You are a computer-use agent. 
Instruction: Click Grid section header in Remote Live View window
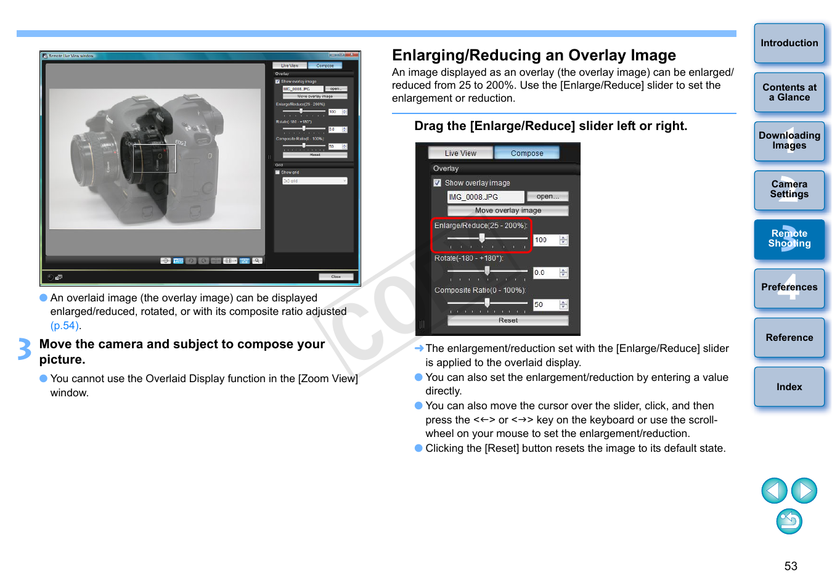coord(314,165)
